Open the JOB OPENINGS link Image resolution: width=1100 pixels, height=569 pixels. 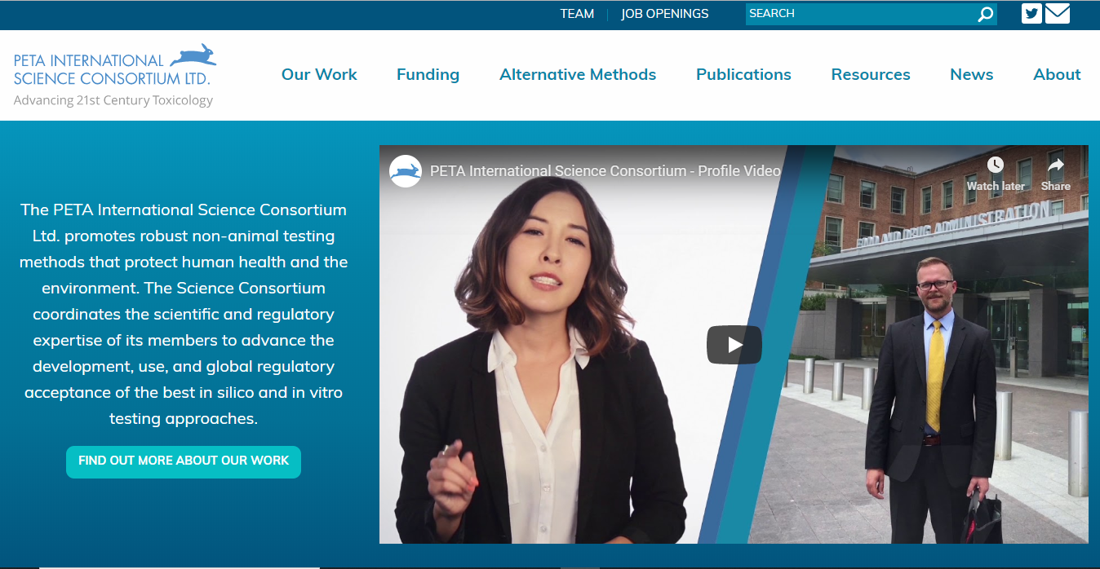click(x=664, y=14)
